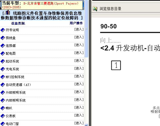
Task: Select the 连接器 category text
Action: pos(11,46)
